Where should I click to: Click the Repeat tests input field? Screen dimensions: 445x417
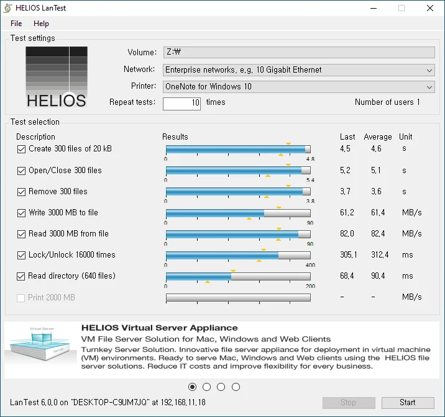(181, 103)
